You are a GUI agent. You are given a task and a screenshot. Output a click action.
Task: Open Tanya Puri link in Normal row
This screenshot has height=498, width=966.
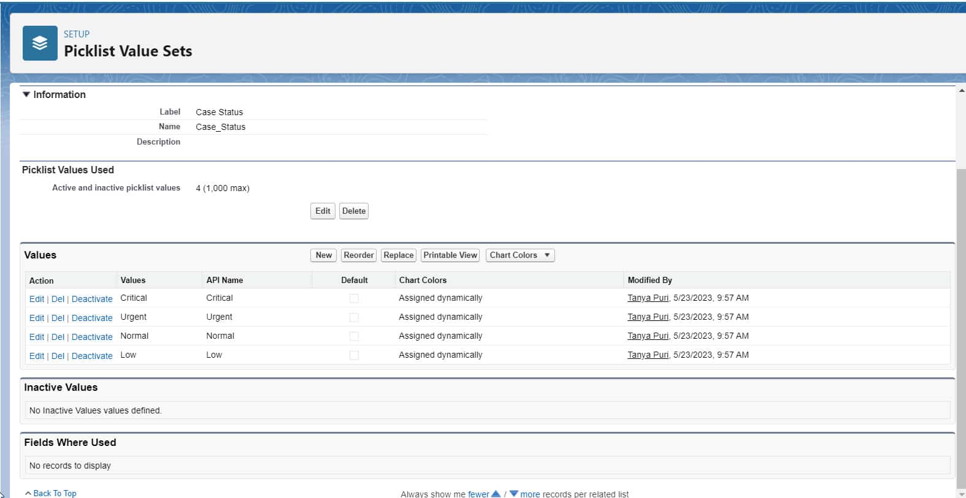point(648,336)
